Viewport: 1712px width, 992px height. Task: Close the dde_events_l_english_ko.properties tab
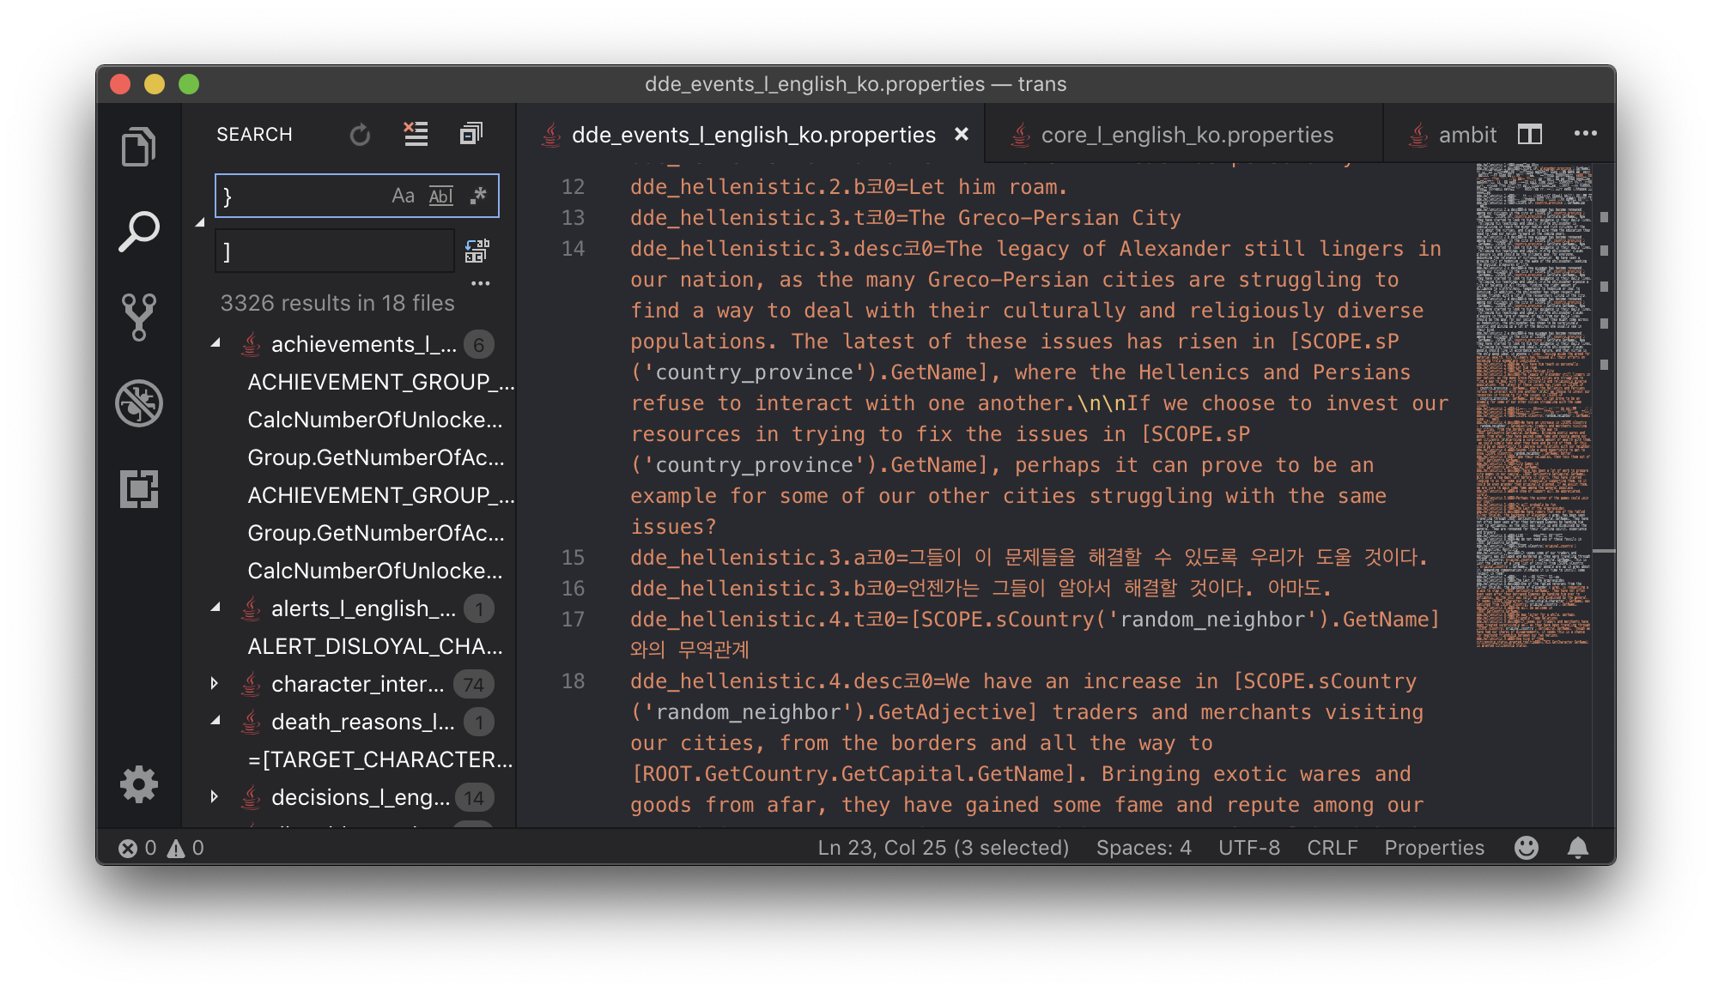[962, 135]
